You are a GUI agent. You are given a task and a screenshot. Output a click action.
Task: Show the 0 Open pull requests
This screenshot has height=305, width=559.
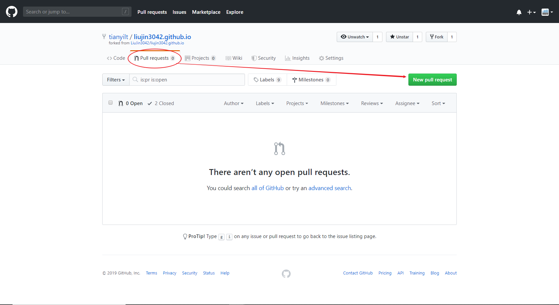click(131, 103)
